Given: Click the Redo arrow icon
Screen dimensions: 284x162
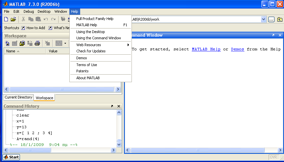Looking at the screenshot, I should pos(53,19).
